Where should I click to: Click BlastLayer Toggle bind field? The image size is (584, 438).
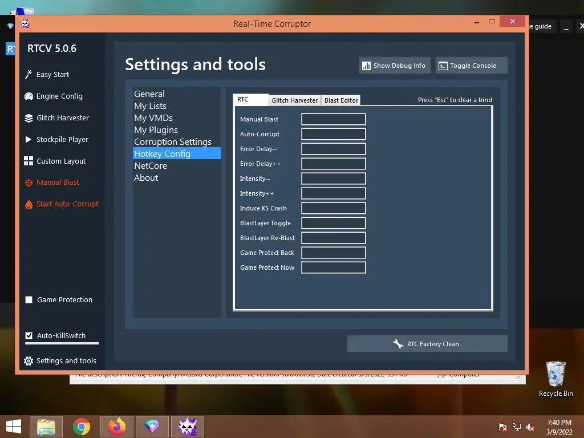333,223
